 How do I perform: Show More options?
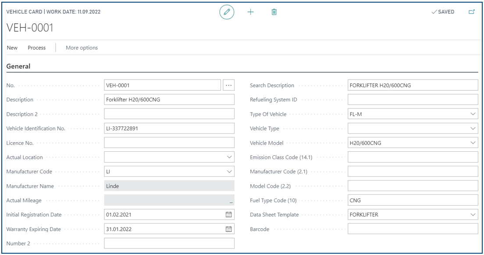tap(82, 48)
